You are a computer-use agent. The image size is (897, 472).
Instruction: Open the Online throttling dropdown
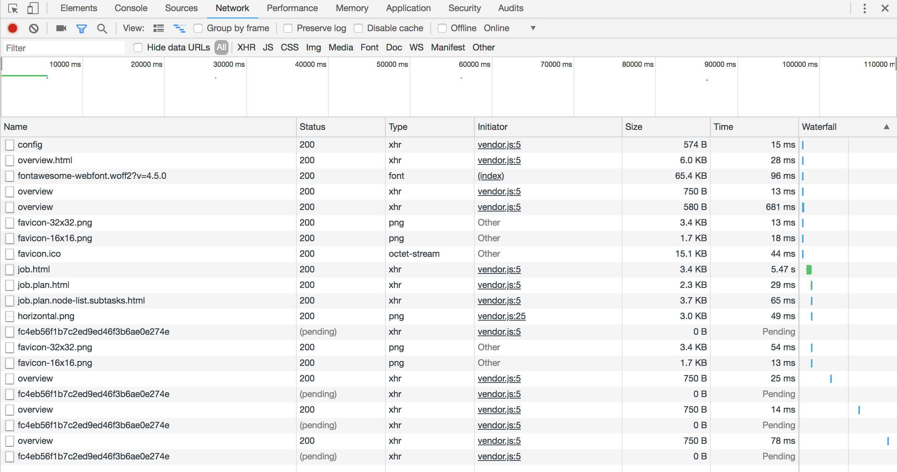pos(510,28)
